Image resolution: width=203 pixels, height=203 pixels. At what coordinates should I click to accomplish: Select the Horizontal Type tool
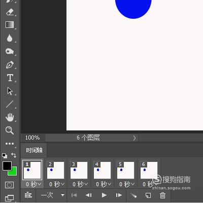[x=10, y=78]
